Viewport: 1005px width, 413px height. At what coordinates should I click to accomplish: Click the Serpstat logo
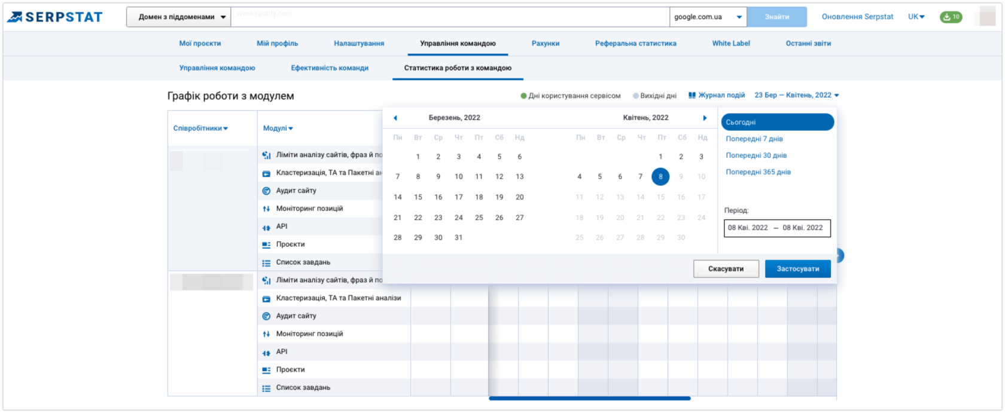(55, 17)
